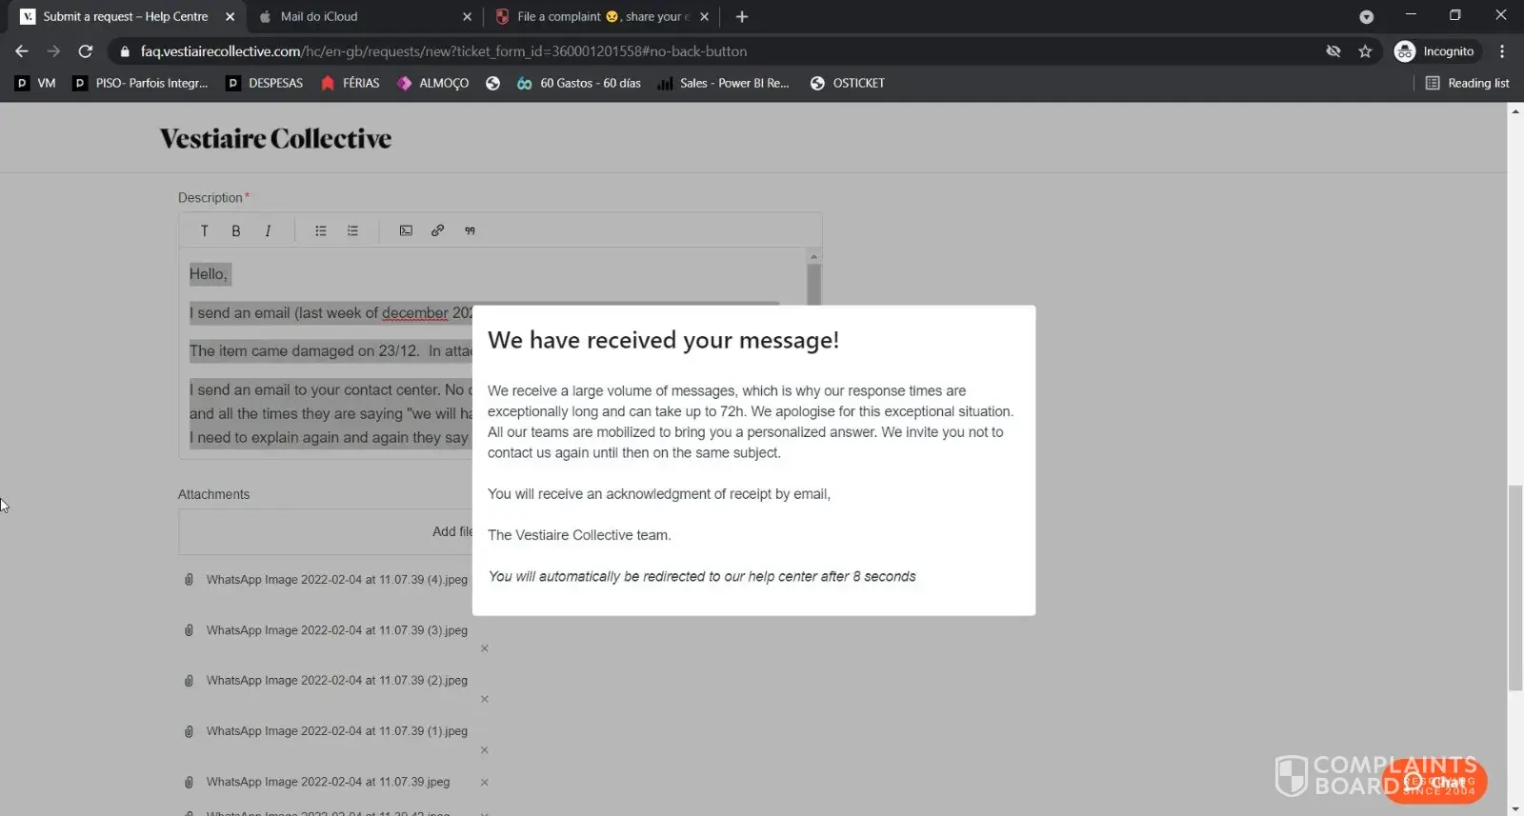Click the Vestiaire Collective logo
1524x816 pixels.
275,139
